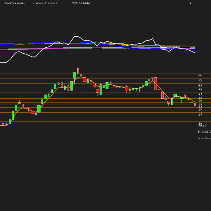
Task: Select the 52 price level label
Action: click(x=200, y=80)
